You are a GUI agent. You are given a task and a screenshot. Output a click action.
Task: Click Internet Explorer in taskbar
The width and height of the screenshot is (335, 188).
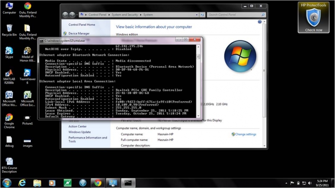pyautogui.click(x=22, y=183)
